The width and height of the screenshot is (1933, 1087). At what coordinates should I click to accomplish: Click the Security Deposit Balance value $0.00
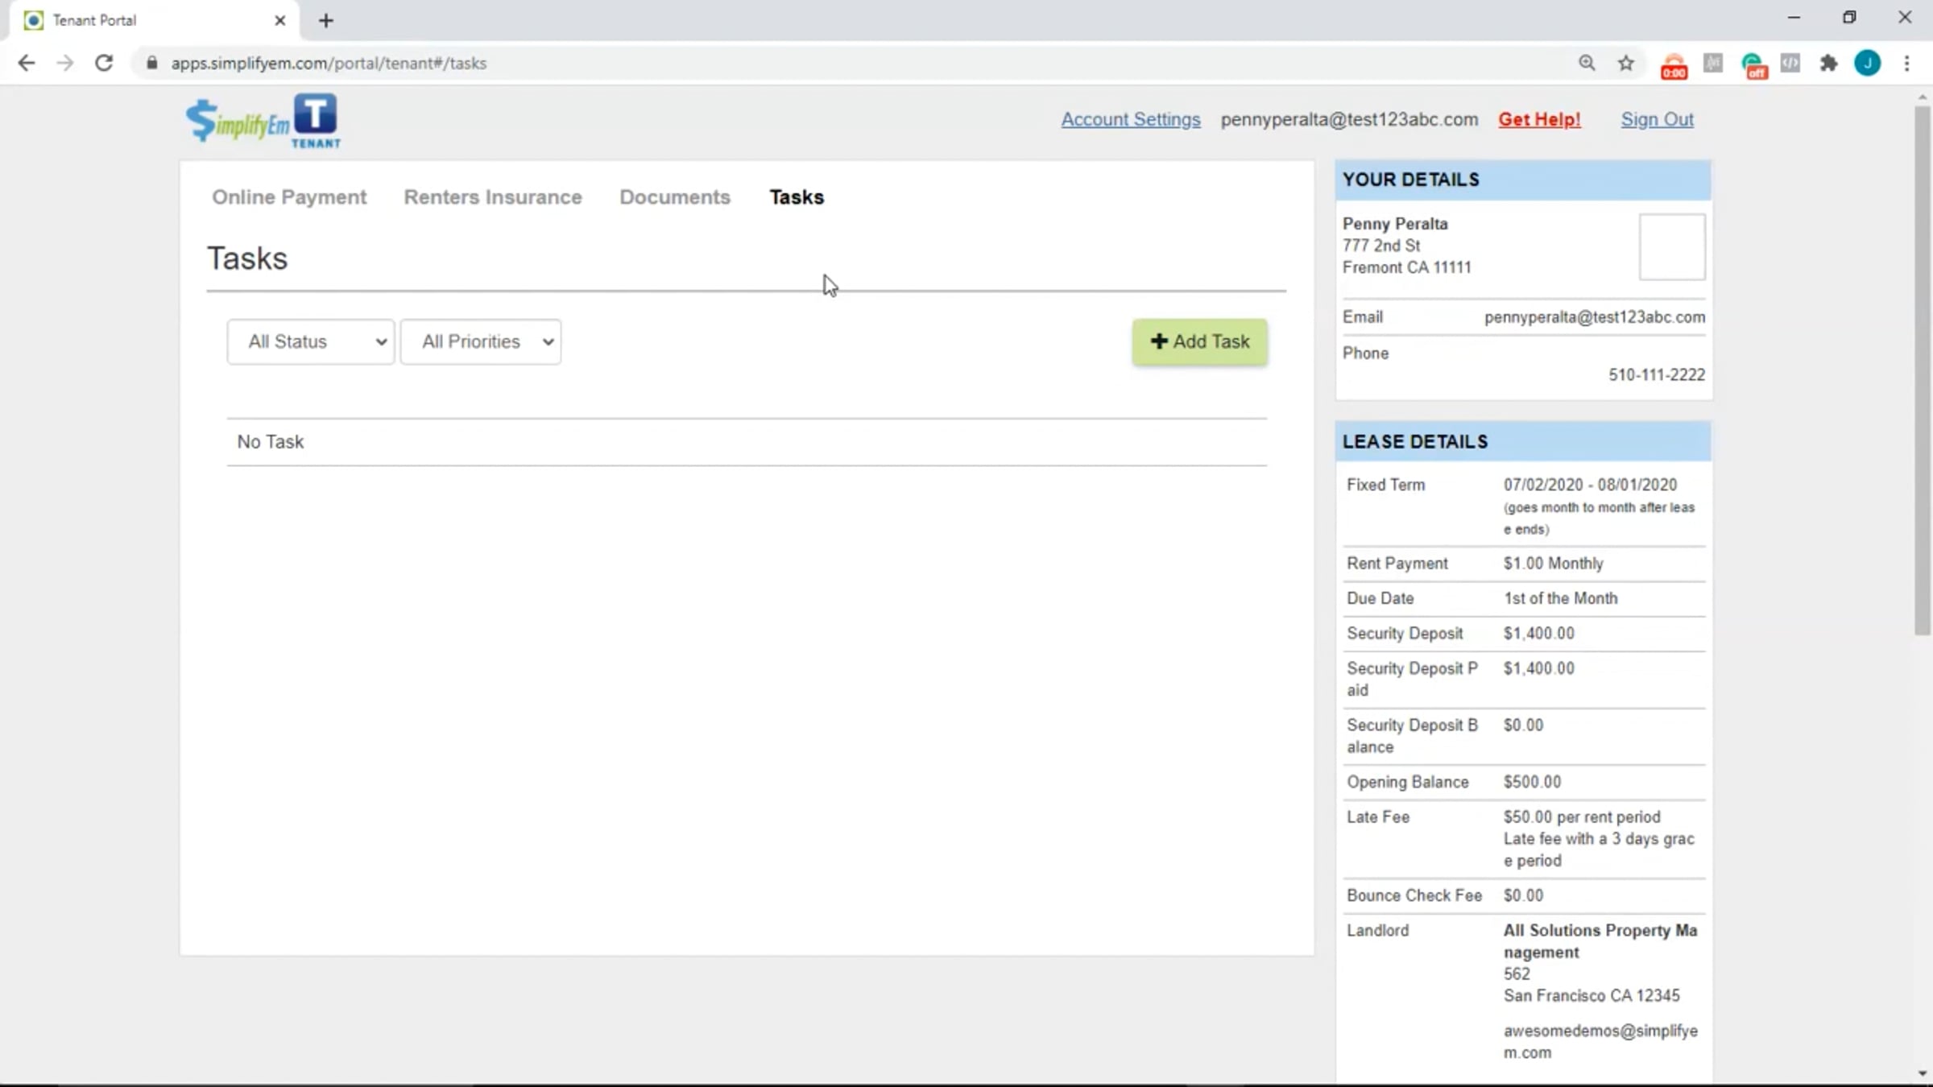coord(1523,725)
